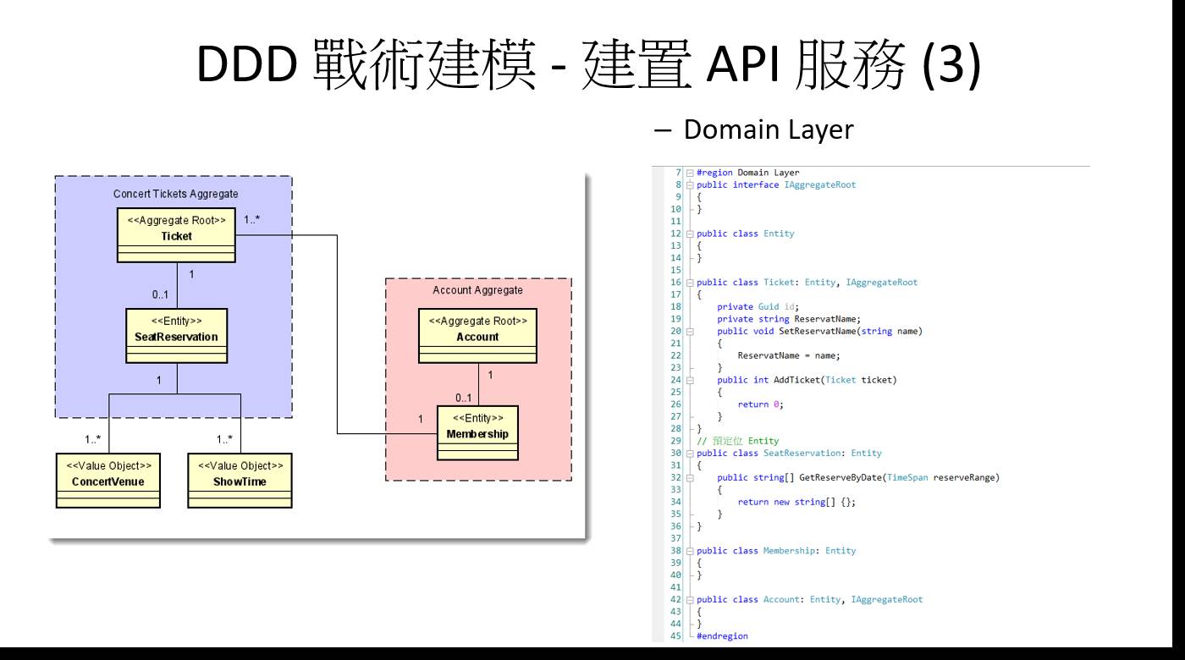Click 'ReservatName = name;' code line
The width and height of the screenshot is (1185, 660).
(789, 355)
